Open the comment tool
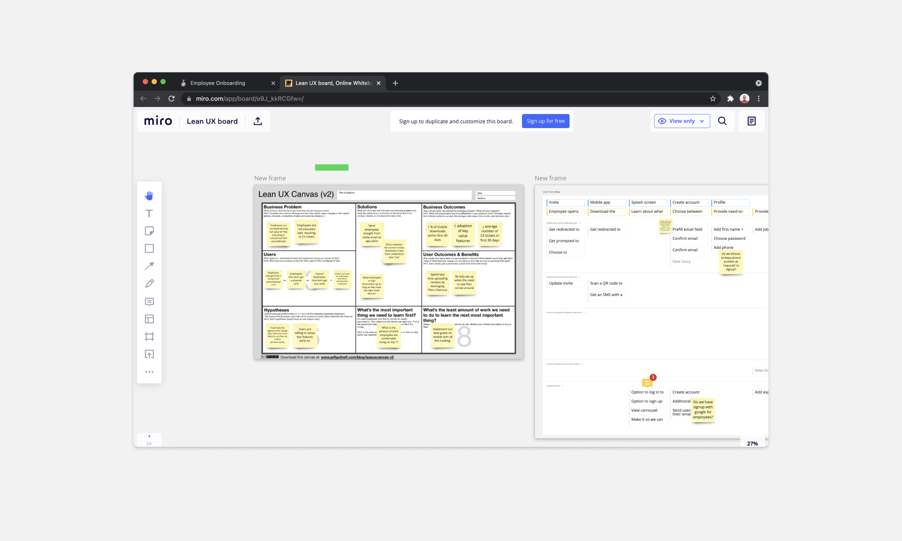This screenshot has height=541, width=902. [149, 301]
